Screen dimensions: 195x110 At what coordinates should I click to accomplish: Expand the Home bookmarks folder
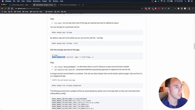[26, 12]
